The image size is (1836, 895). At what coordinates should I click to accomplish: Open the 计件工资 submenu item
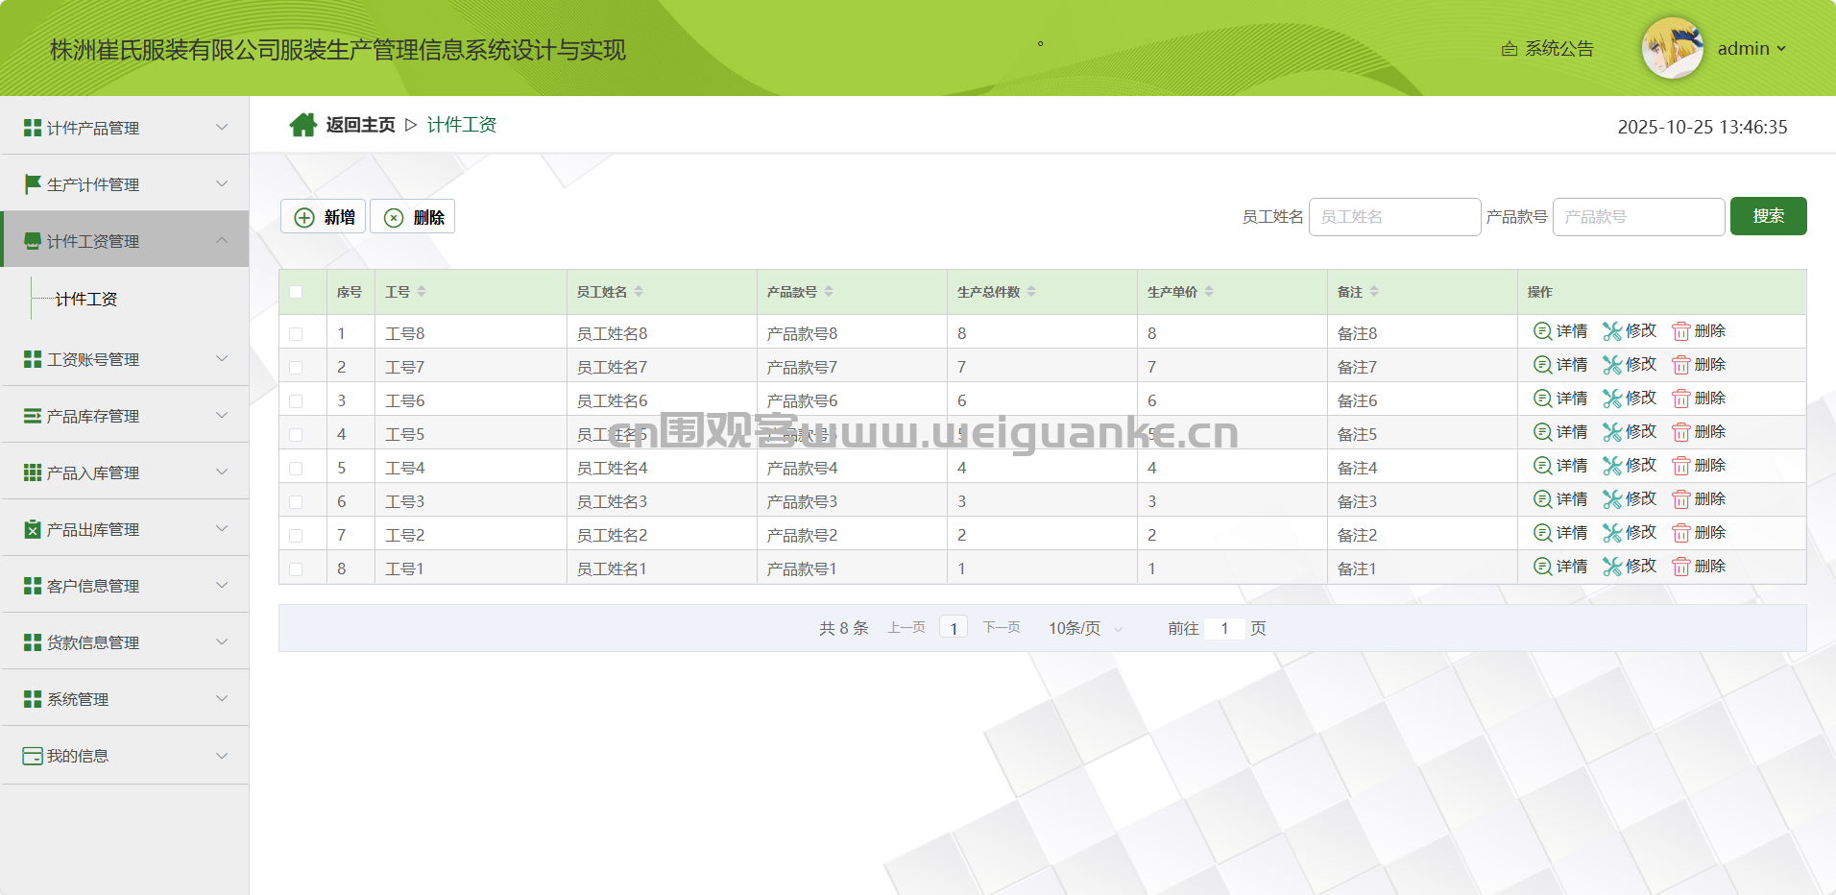coord(86,300)
